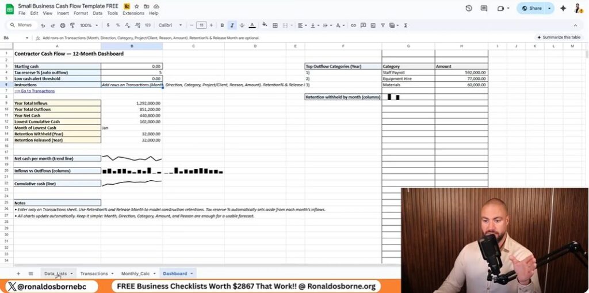Open more number formats (123)

click(x=148, y=25)
